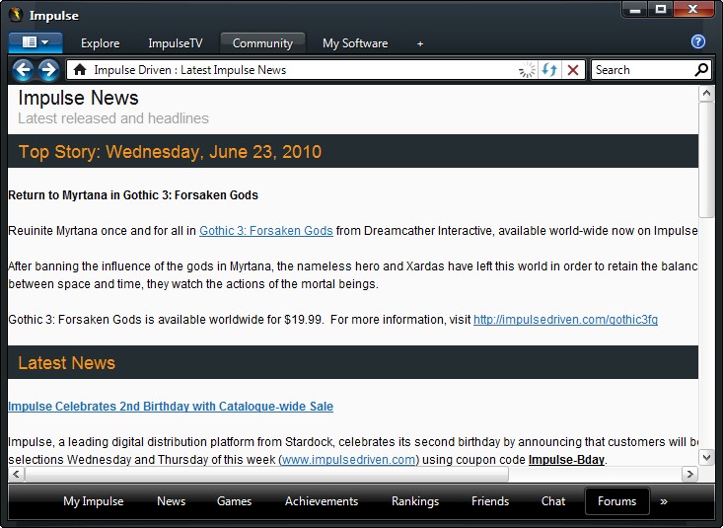The height and width of the screenshot is (528, 723).
Task: Click the refresh arrows icon
Action: pyautogui.click(x=549, y=70)
